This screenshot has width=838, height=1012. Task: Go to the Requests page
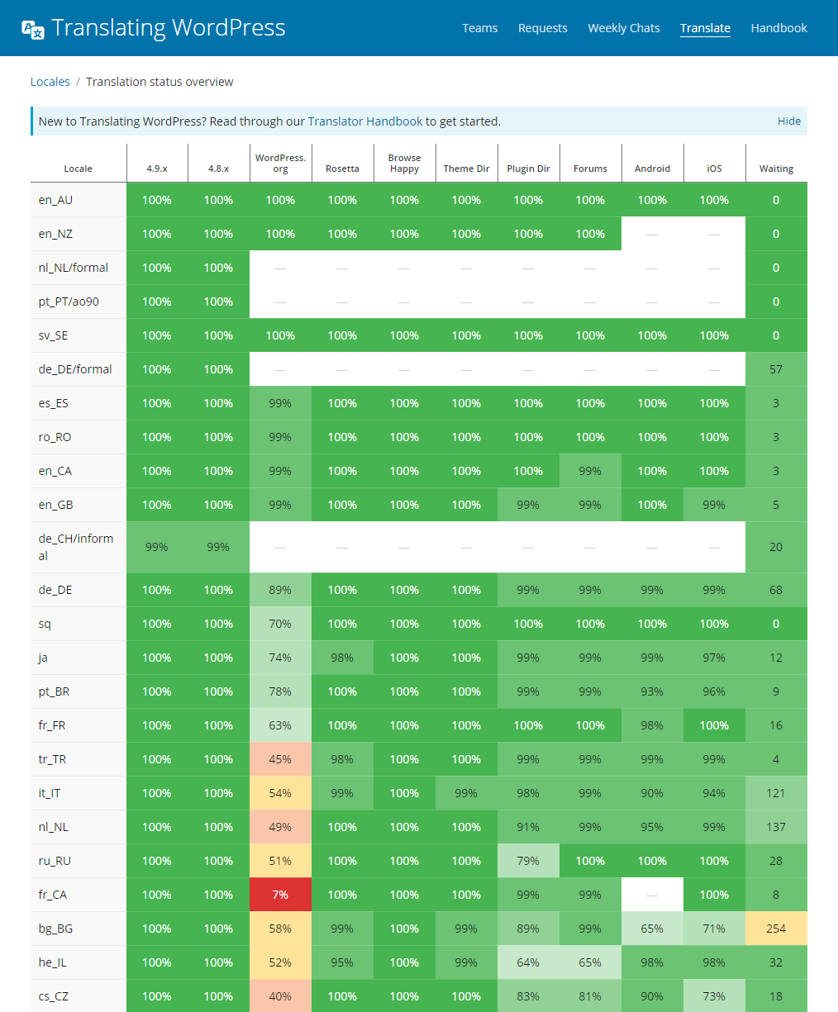click(543, 28)
